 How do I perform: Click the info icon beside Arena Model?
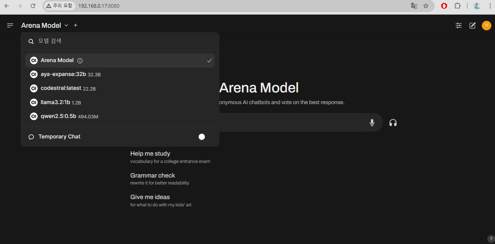[x=80, y=61]
